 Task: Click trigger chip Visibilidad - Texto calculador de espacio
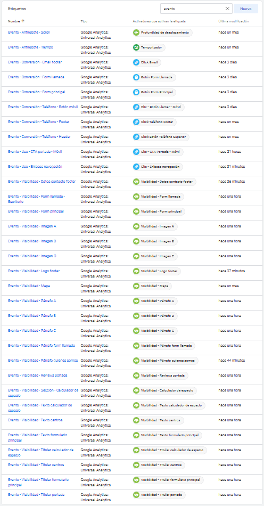[x=169, y=405]
